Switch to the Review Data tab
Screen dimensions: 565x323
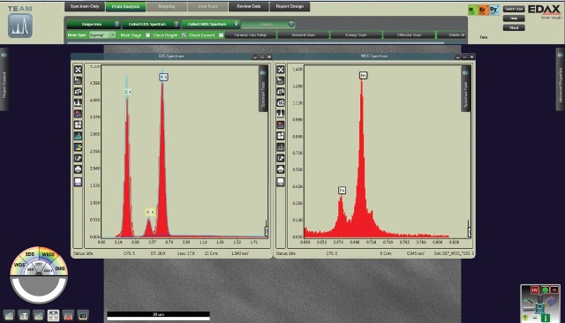pos(249,6)
